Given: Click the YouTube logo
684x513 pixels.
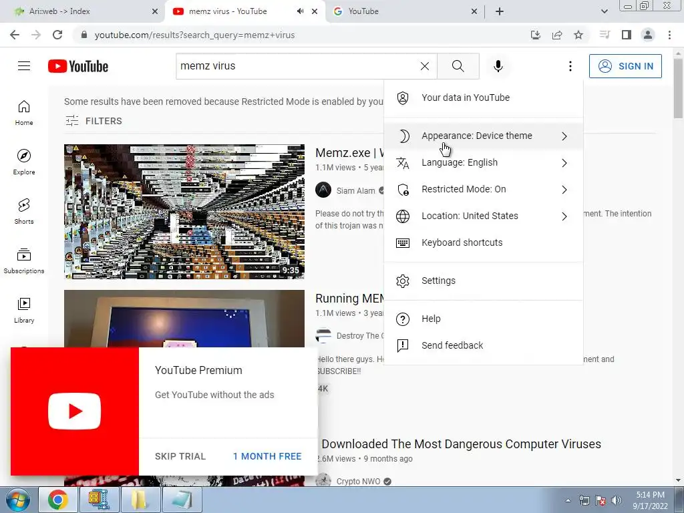Looking at the screenshot, I should (78, 66).
